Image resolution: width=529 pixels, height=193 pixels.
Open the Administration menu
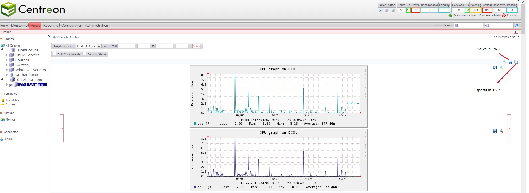[96, 25]
